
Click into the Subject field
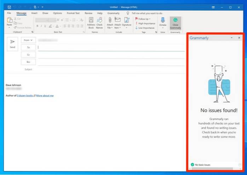[x=106, y=69]
